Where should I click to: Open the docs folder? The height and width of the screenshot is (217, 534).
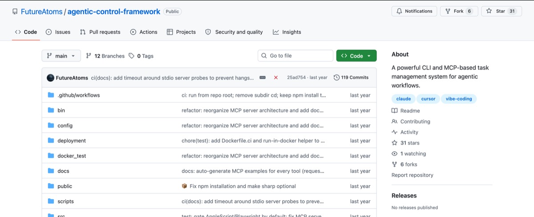63,171
